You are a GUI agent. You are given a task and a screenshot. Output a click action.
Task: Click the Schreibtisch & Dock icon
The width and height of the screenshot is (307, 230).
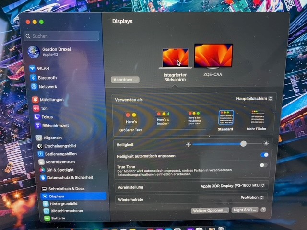(x=44, y=189)
